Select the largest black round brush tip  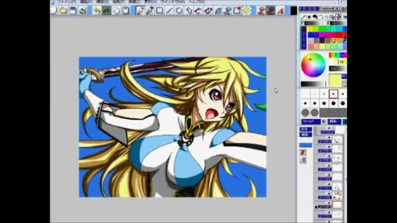point(342,103)
